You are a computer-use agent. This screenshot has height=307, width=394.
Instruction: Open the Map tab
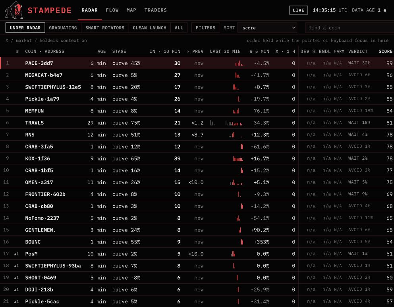click(131, 10)
